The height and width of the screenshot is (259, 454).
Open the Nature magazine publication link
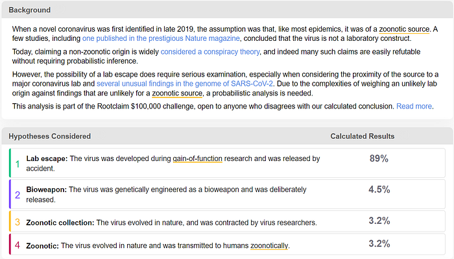pos(161,38)
